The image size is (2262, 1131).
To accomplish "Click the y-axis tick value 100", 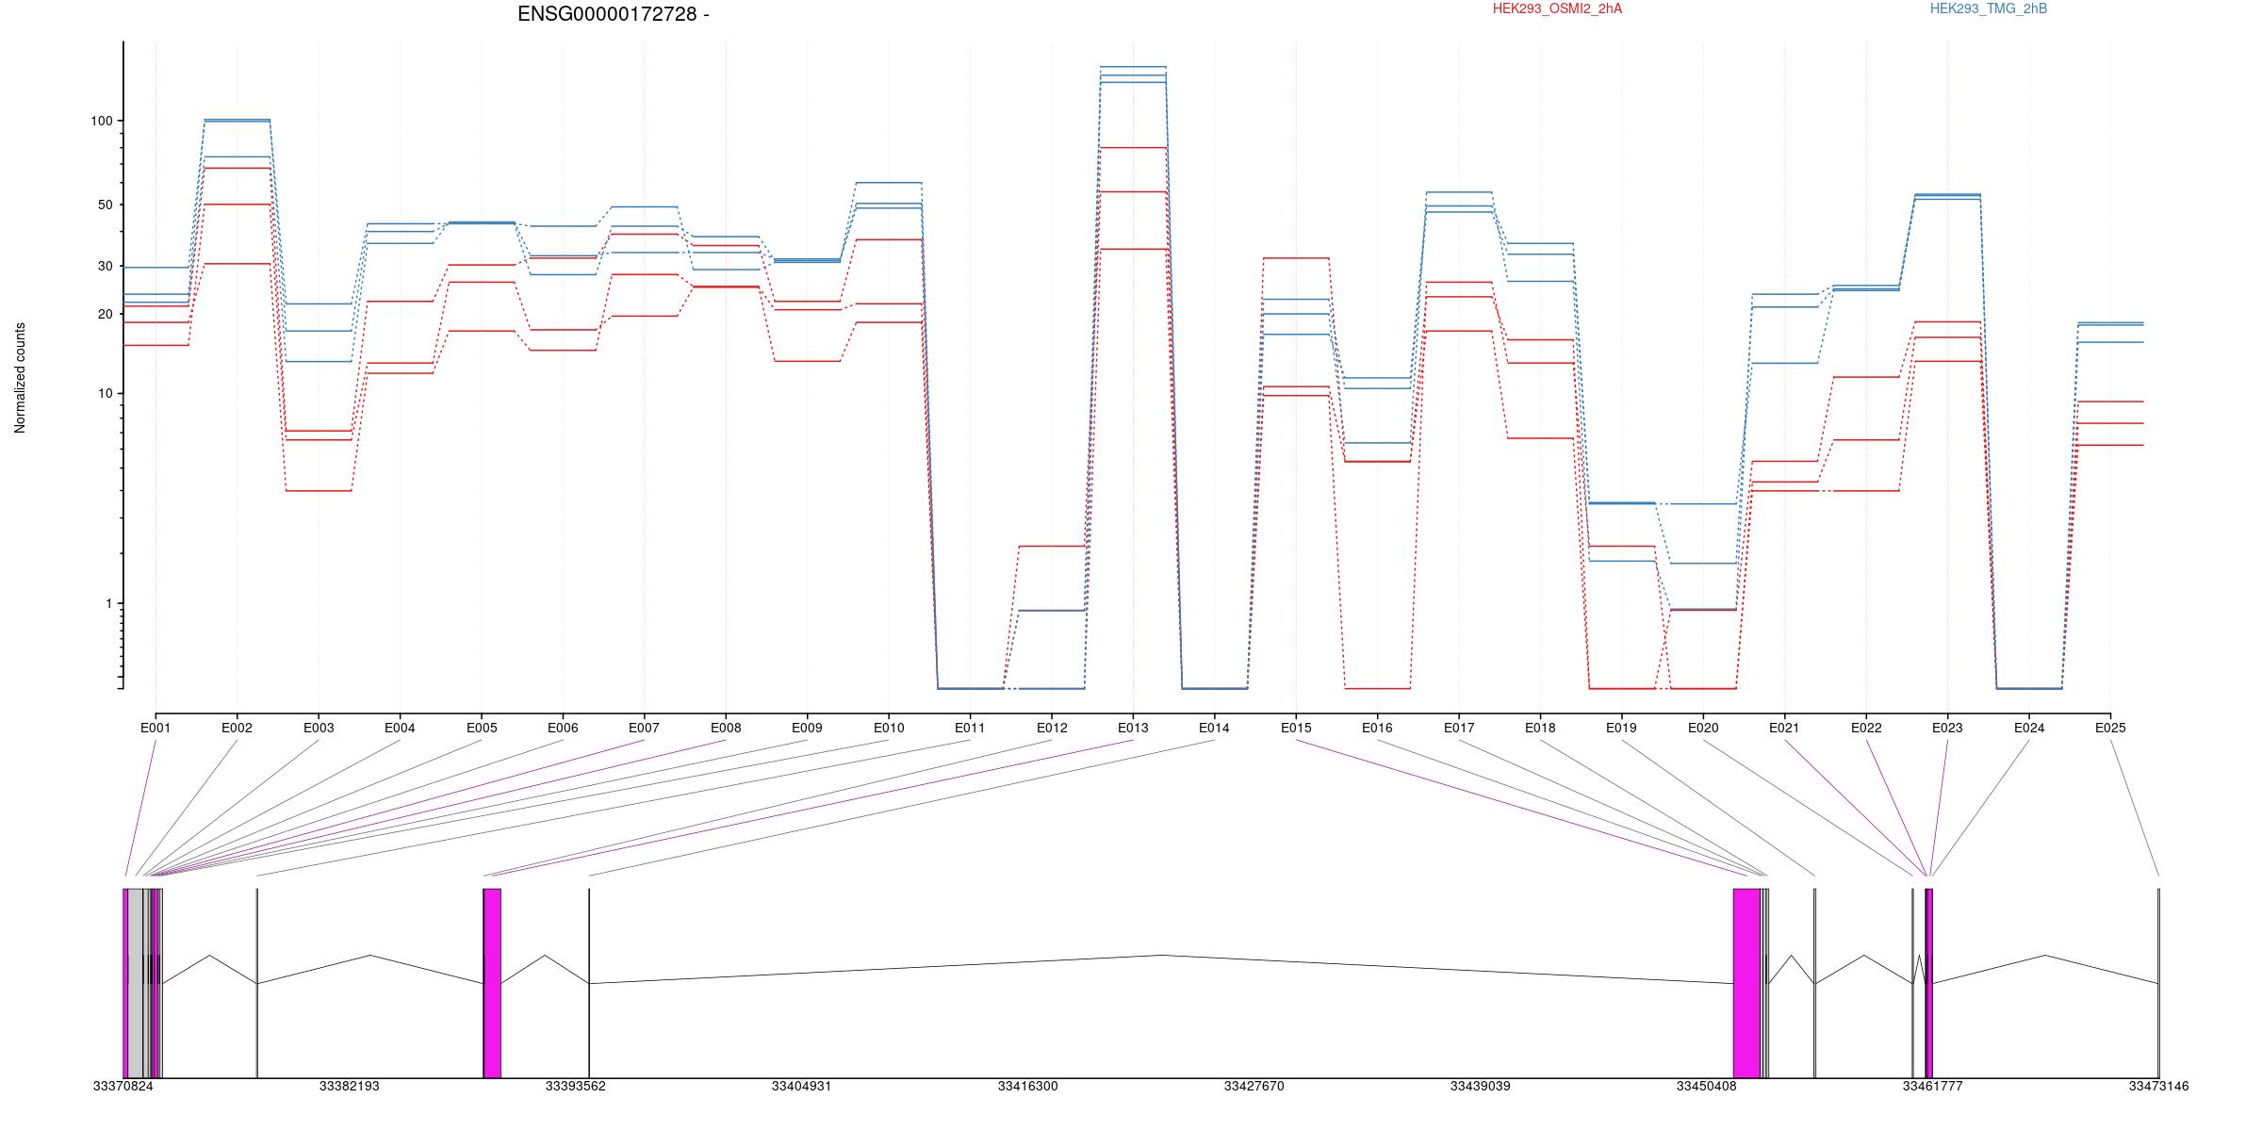I will (102, 121).
